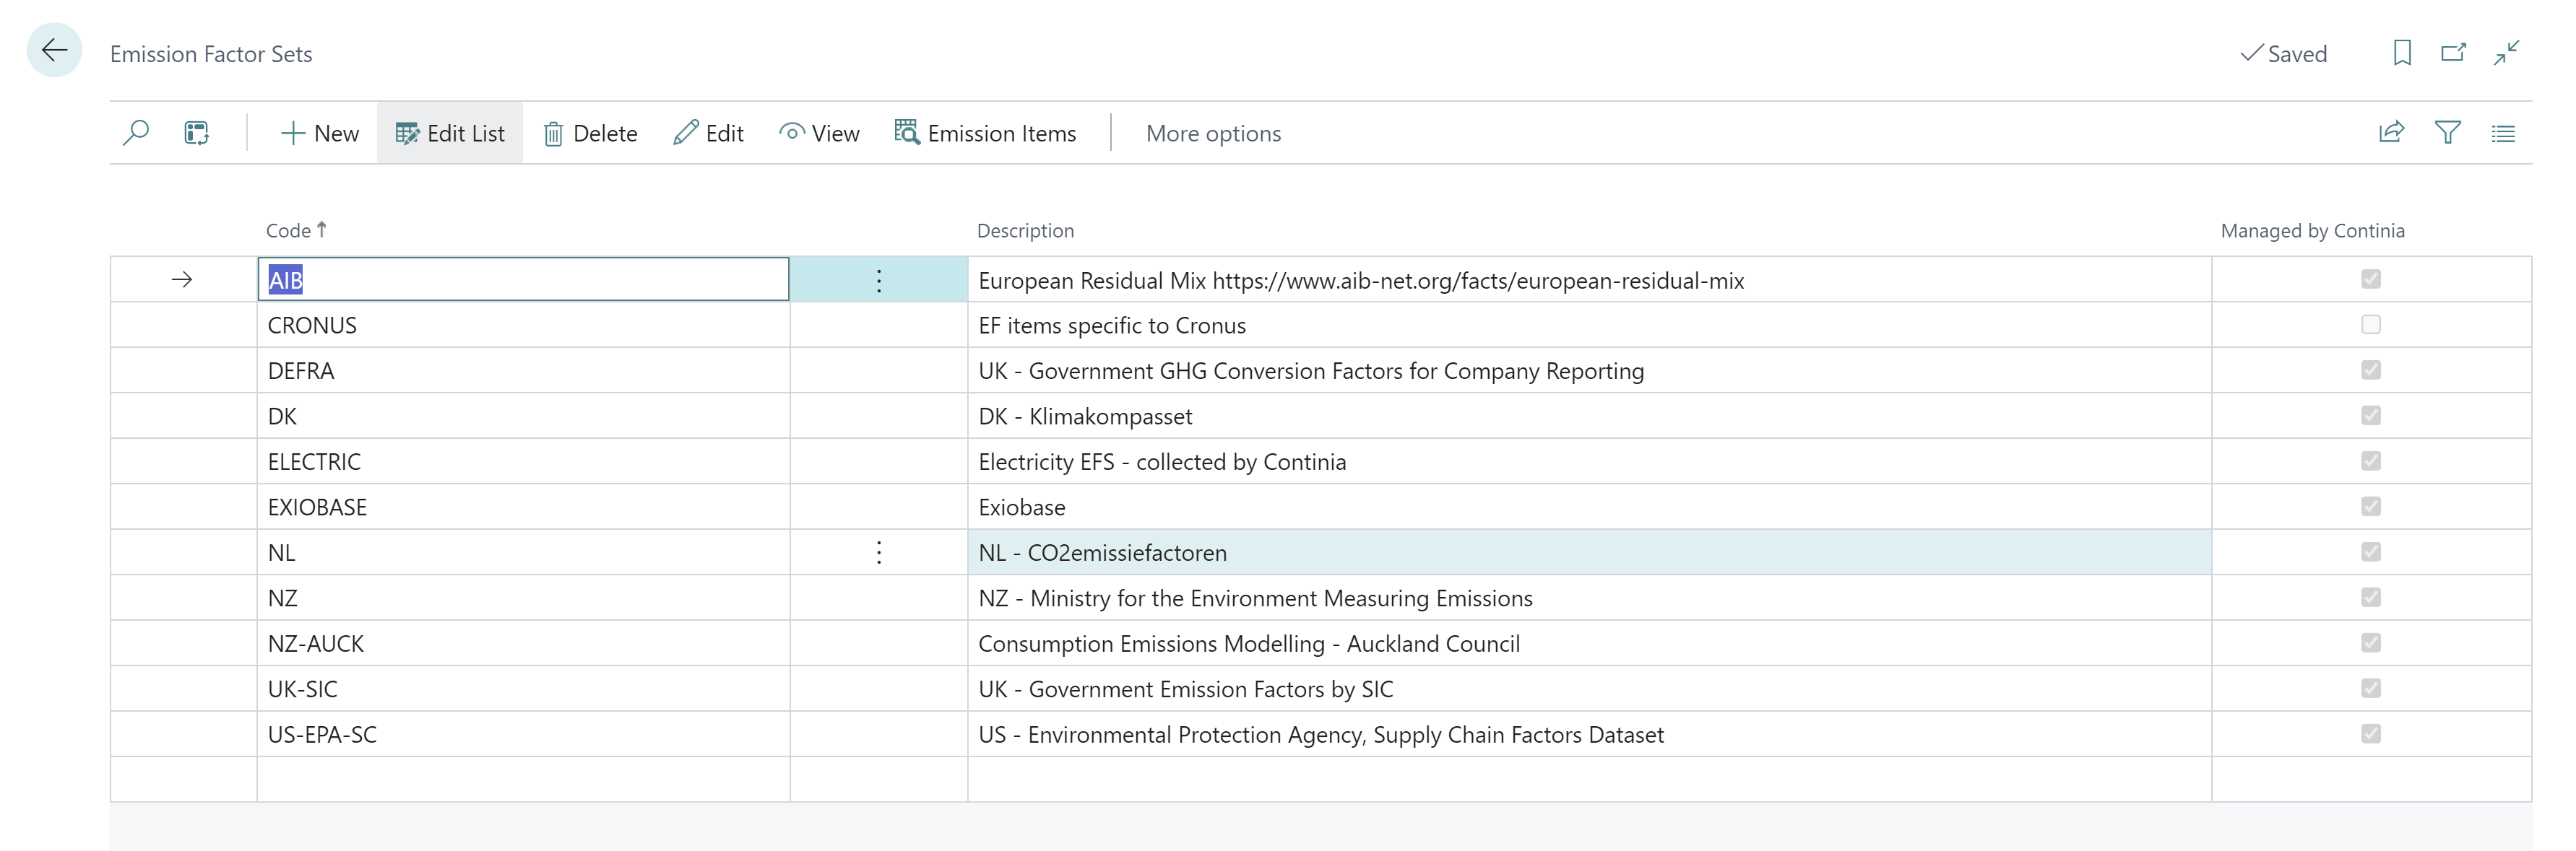This screenshot has height=851, width=2576.
Task: Click the empty new row code cell
Action: pyautogui.click(x=523, y=779)
